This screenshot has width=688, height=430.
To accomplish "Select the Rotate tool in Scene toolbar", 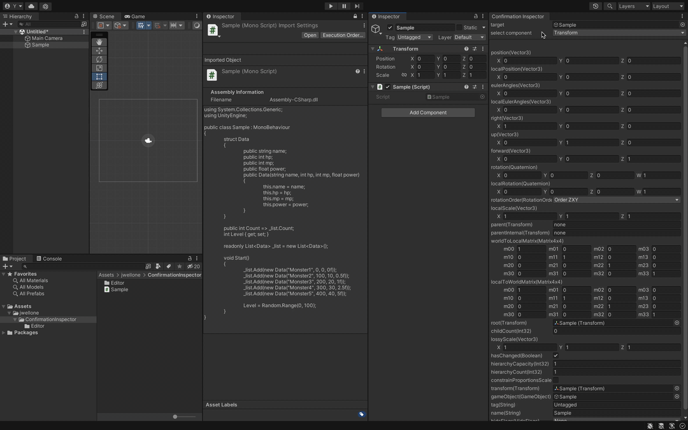I will (99, 59).
